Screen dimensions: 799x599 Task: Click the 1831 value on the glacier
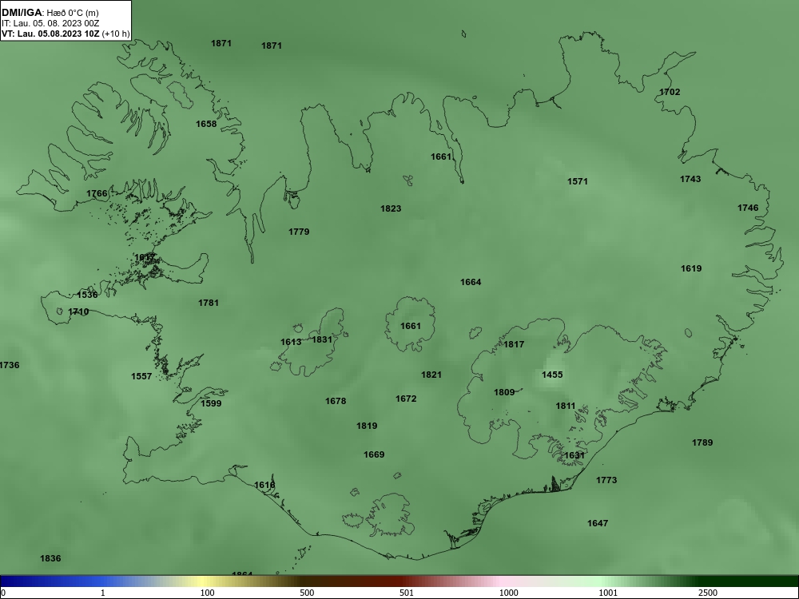(321, 339)
